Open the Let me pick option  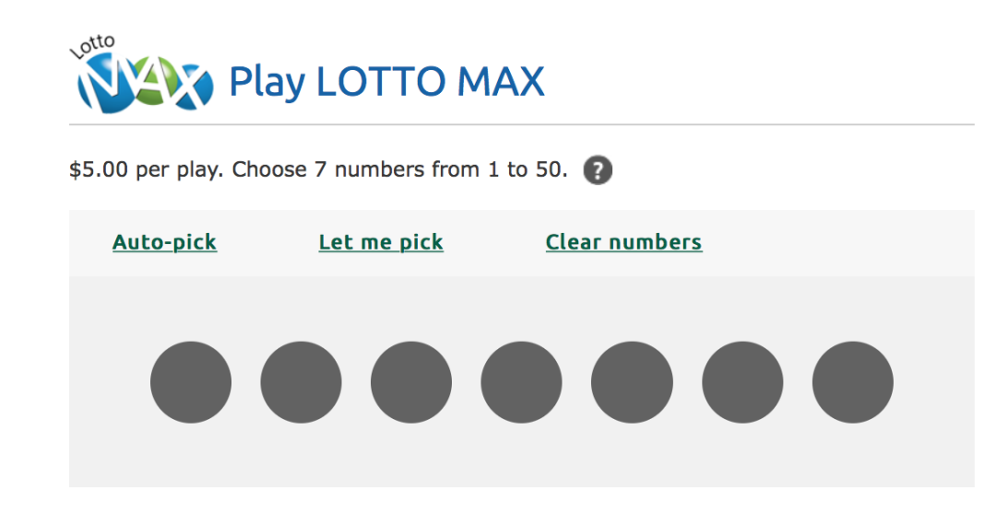[381, 242]
